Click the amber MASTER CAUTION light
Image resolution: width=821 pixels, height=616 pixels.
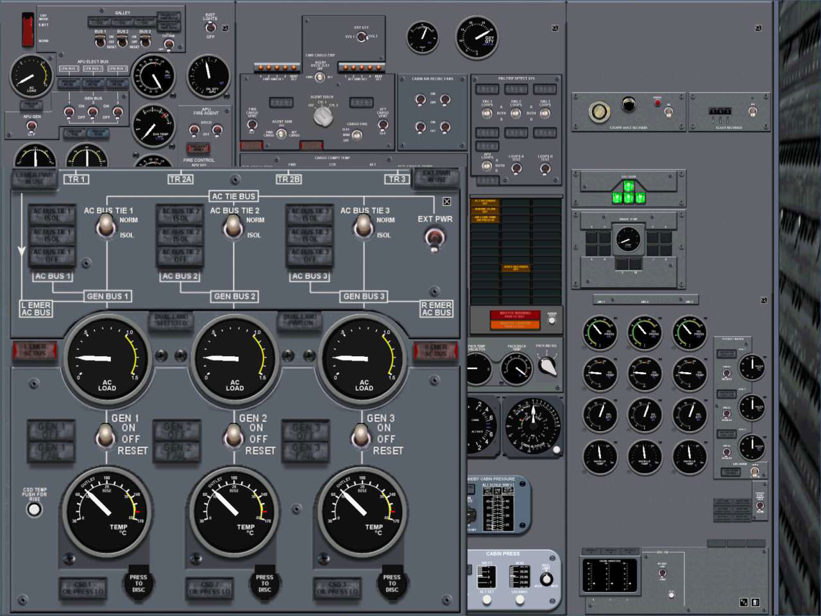[515, 325]
